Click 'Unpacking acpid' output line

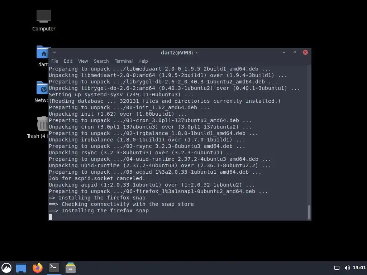pyautogui.click(x=152, y=185)
